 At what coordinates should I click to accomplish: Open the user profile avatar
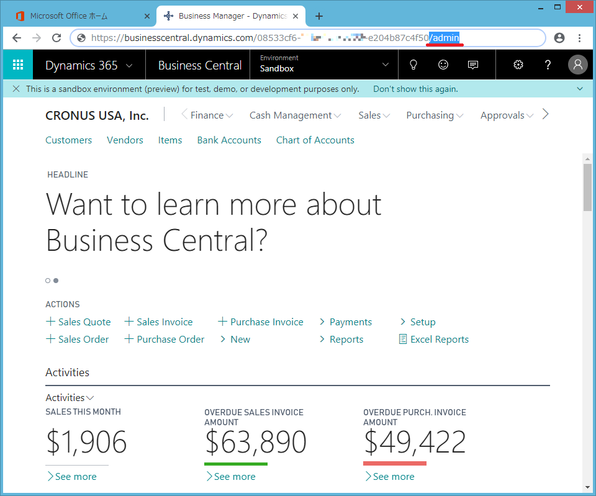577,65
